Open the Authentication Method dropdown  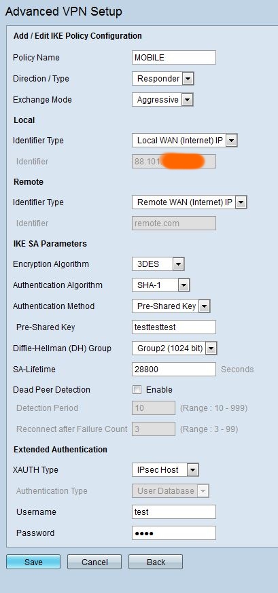[x=171, y=306]
